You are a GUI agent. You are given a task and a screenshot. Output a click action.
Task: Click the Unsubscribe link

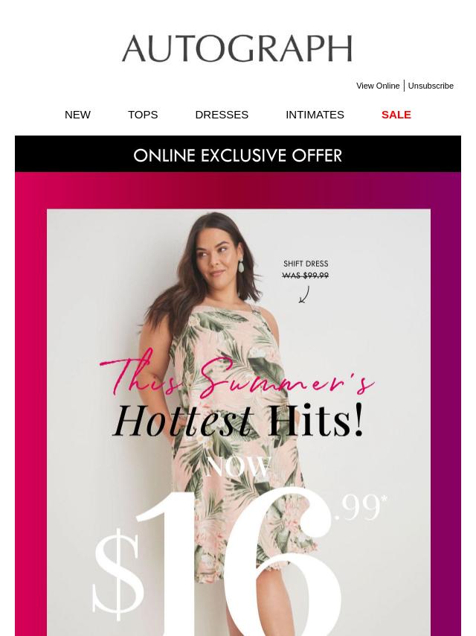coord(431,86)
